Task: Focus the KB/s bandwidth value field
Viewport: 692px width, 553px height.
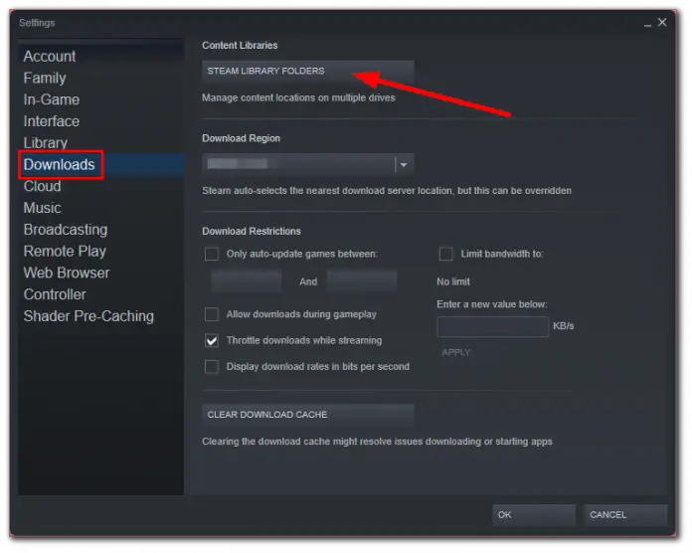Action: [x=493, y=326]
